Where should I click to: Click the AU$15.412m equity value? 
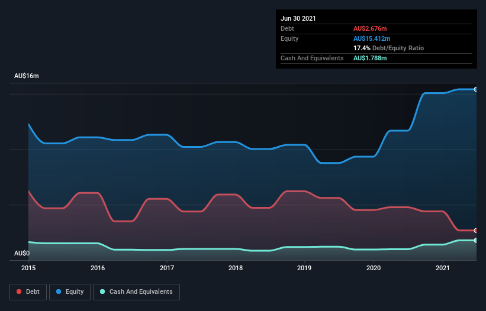point(372,38)
